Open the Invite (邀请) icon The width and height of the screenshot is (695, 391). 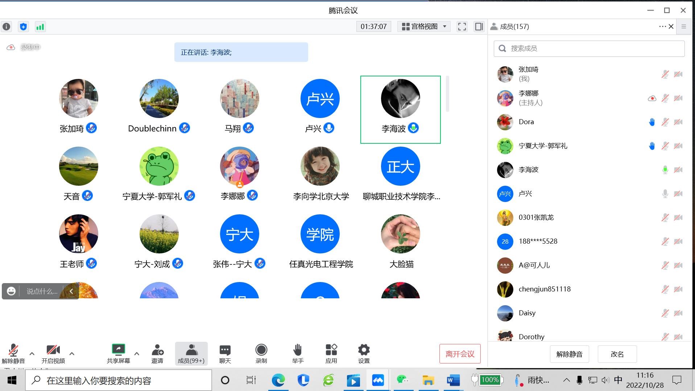[157, 353]
